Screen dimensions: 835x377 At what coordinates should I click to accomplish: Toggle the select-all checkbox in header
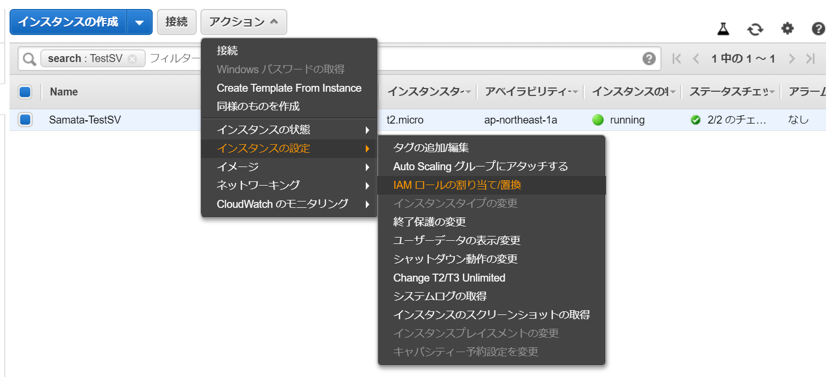click(25, 92)
